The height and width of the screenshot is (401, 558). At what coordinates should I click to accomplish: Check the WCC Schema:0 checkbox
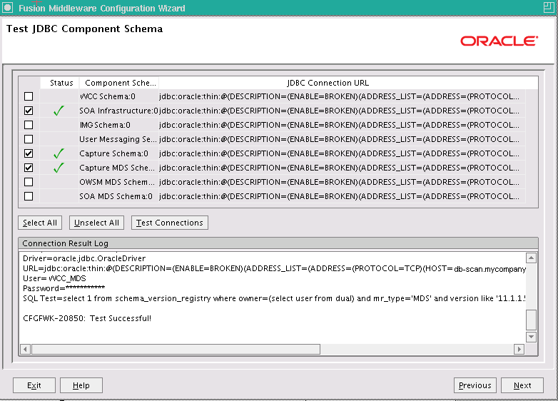click(x=29, y=96)
